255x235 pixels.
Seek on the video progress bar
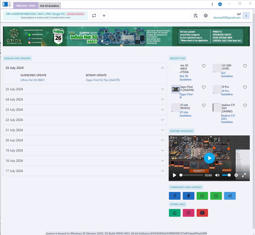click(x=191, y=175)
